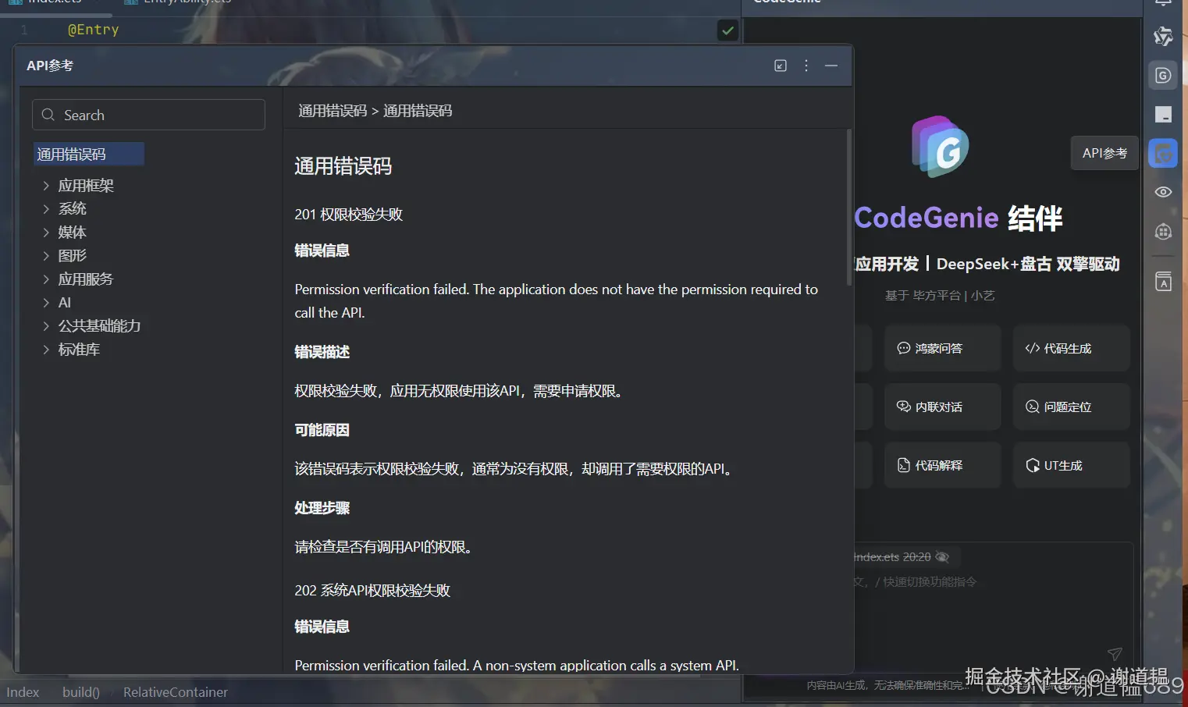Open the terminal-like panel icon in sidebar
This screenshot has height=707, width=1188.
tap(1163, 115)
